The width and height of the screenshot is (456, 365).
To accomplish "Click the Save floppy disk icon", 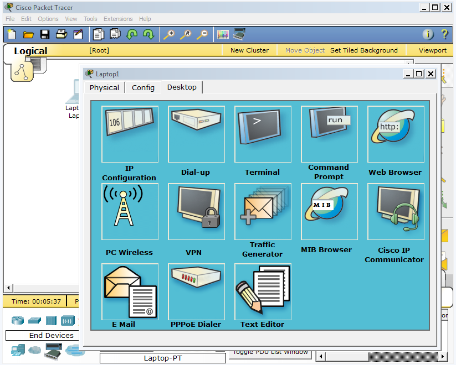I will (45, 34).
